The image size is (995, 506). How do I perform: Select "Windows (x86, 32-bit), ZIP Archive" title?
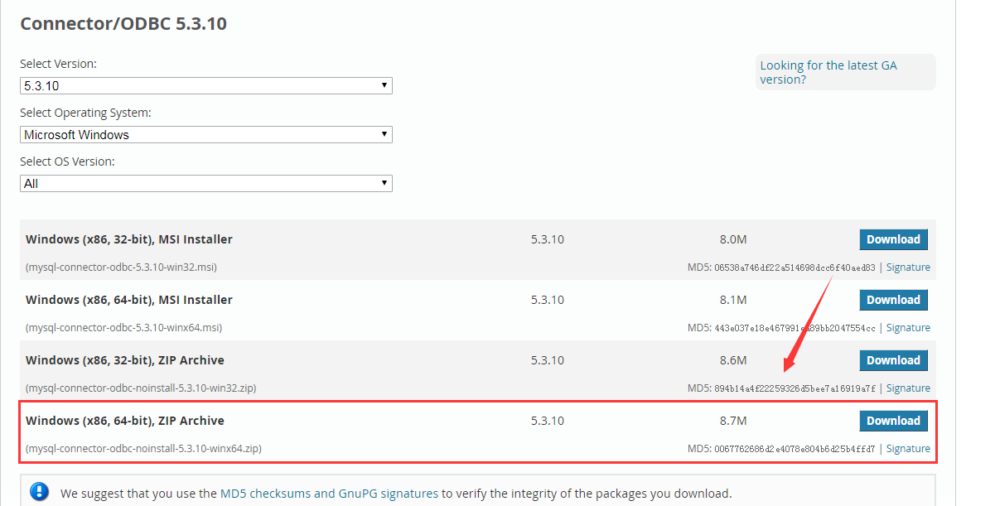125,360
